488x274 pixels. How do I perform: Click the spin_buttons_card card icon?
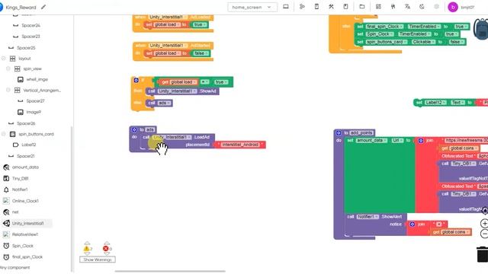click(x=12, y=134)
